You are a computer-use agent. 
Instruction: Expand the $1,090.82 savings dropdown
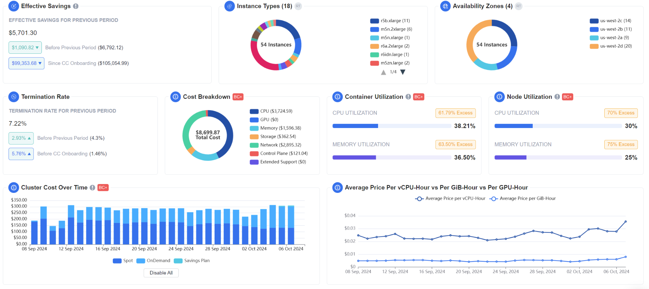[x=25, y=47]
